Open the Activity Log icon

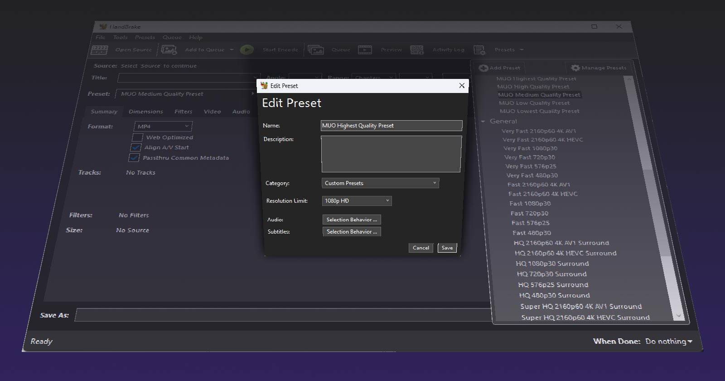pos(417,50)
